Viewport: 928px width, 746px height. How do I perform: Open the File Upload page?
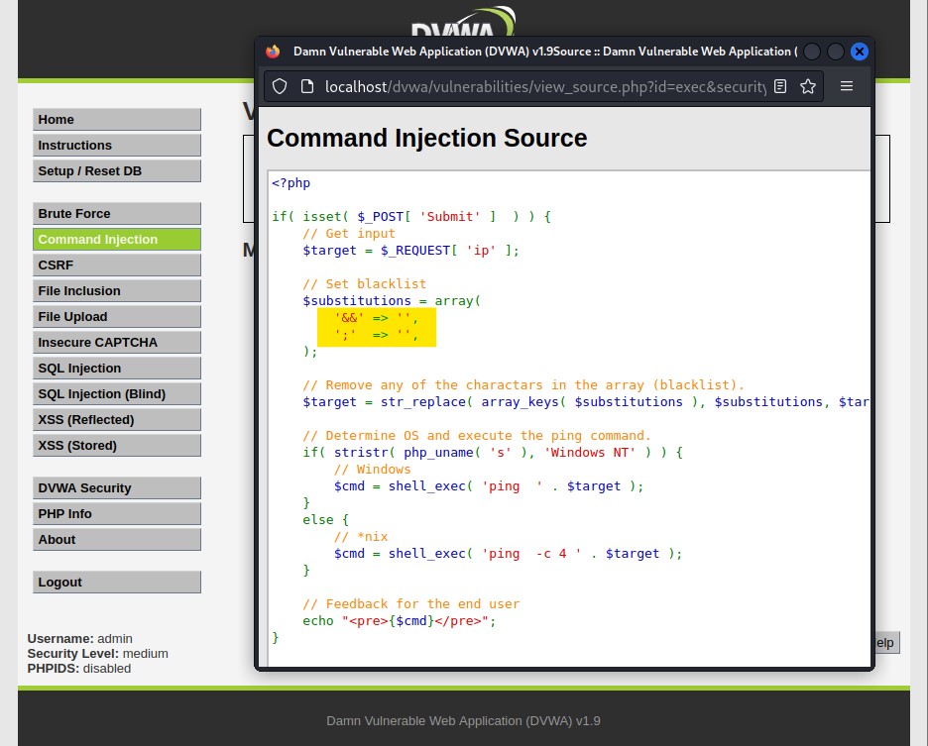117,316
